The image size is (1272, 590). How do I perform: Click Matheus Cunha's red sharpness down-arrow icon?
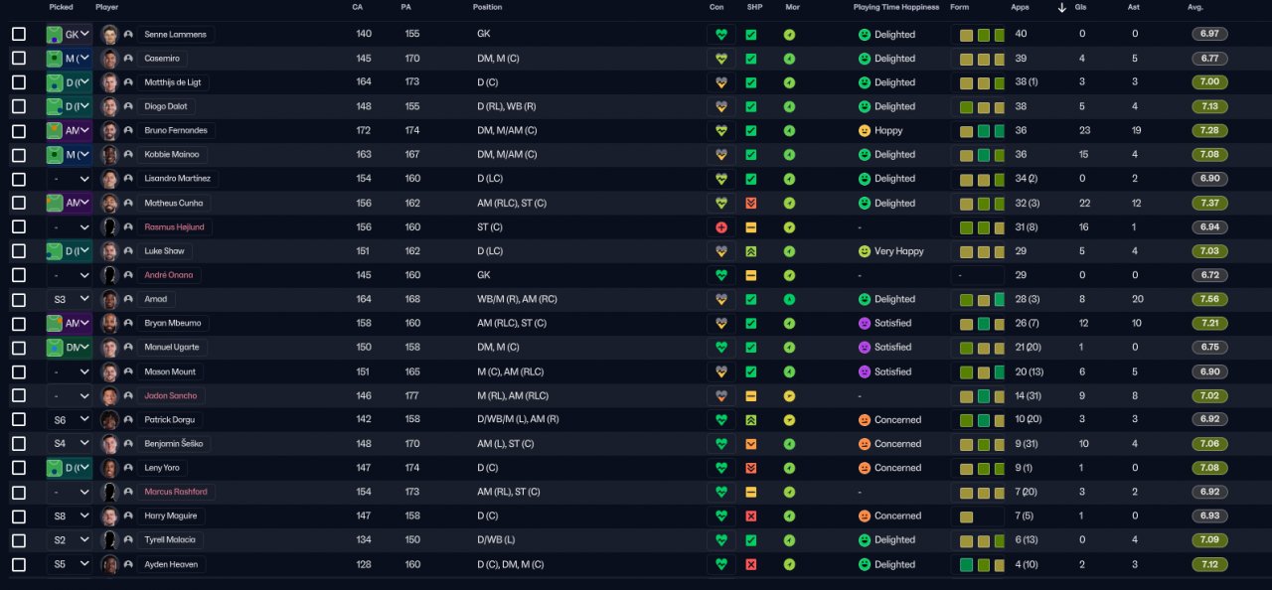point(751,203)
